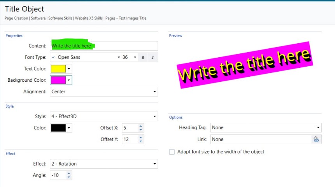
Task: Click the blue Style section label
Action: (9, 106)
